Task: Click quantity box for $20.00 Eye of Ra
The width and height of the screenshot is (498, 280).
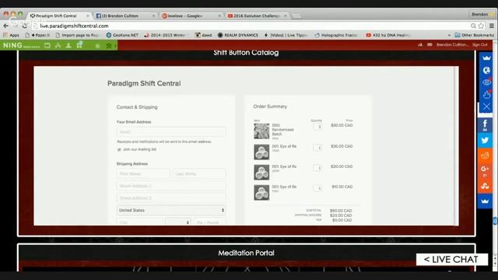Action: [317, 168]
